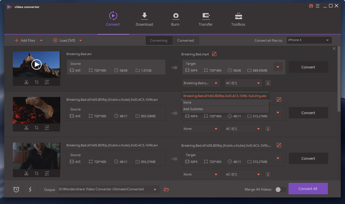Expand the Load DVD dropdown arrow

coord(81,41)
